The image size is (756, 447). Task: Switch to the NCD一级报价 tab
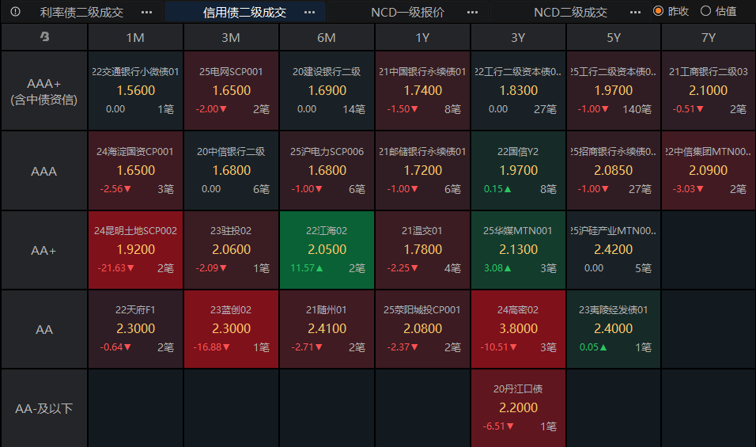point(407,12)
